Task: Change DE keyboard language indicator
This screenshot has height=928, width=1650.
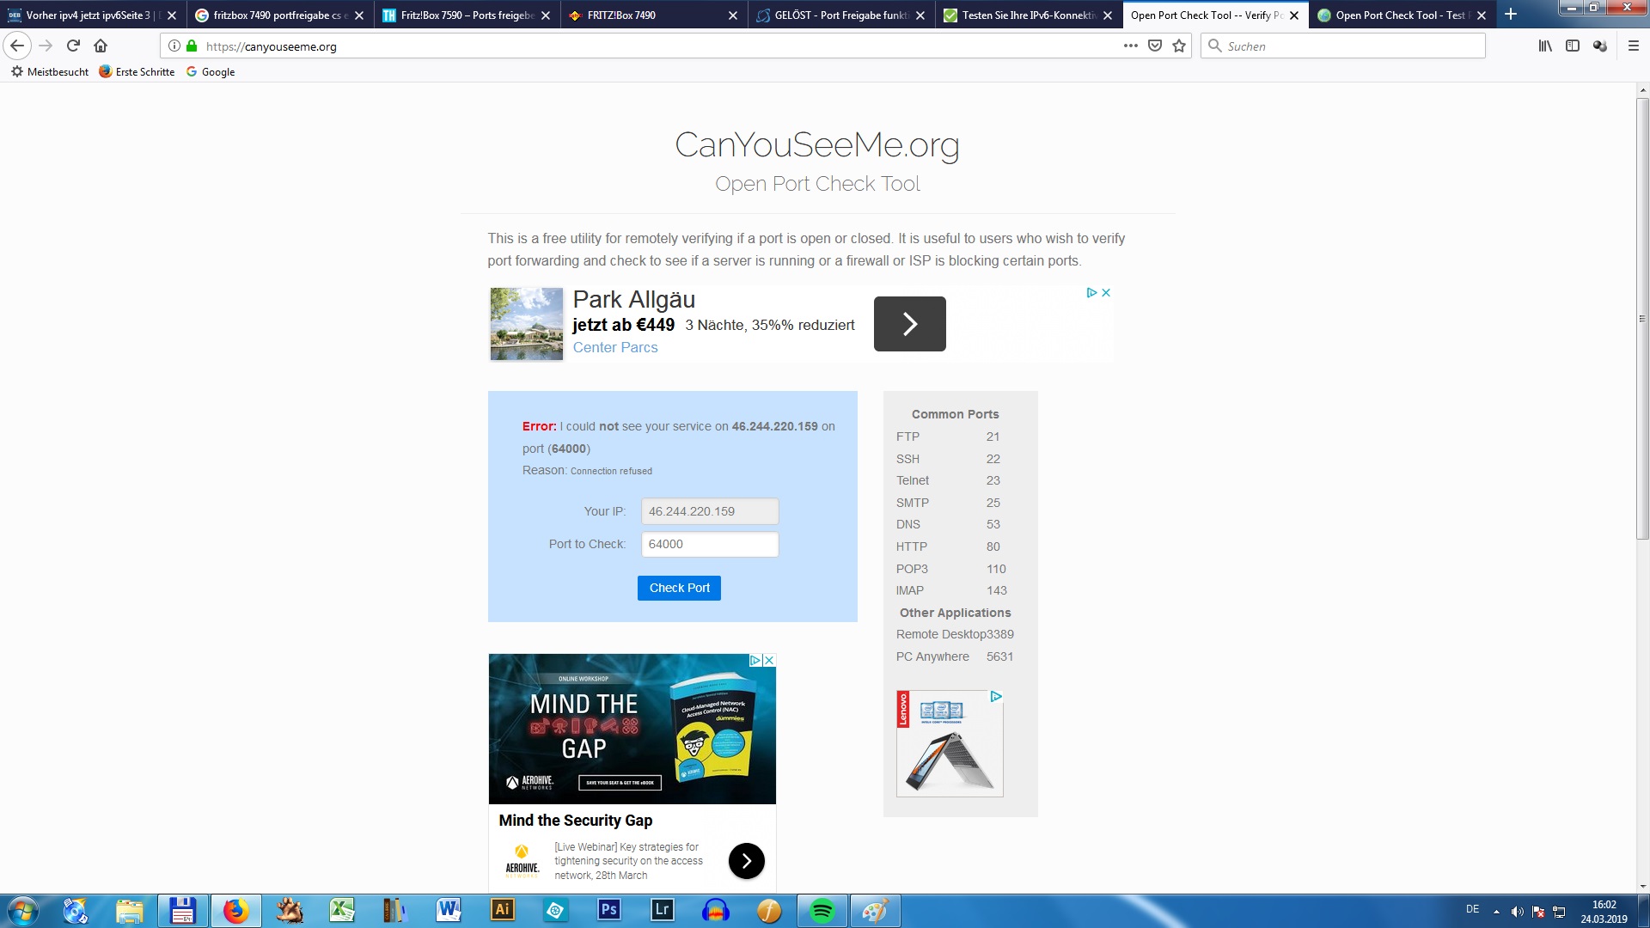Action: point(1472,909)
